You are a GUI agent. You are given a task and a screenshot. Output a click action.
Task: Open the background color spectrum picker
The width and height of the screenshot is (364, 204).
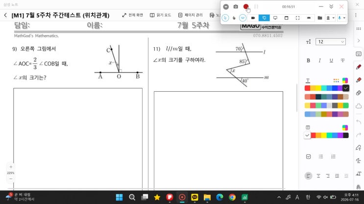click(345, 127)
